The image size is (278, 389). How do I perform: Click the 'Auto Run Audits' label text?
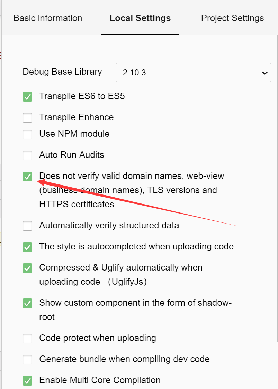72,155
